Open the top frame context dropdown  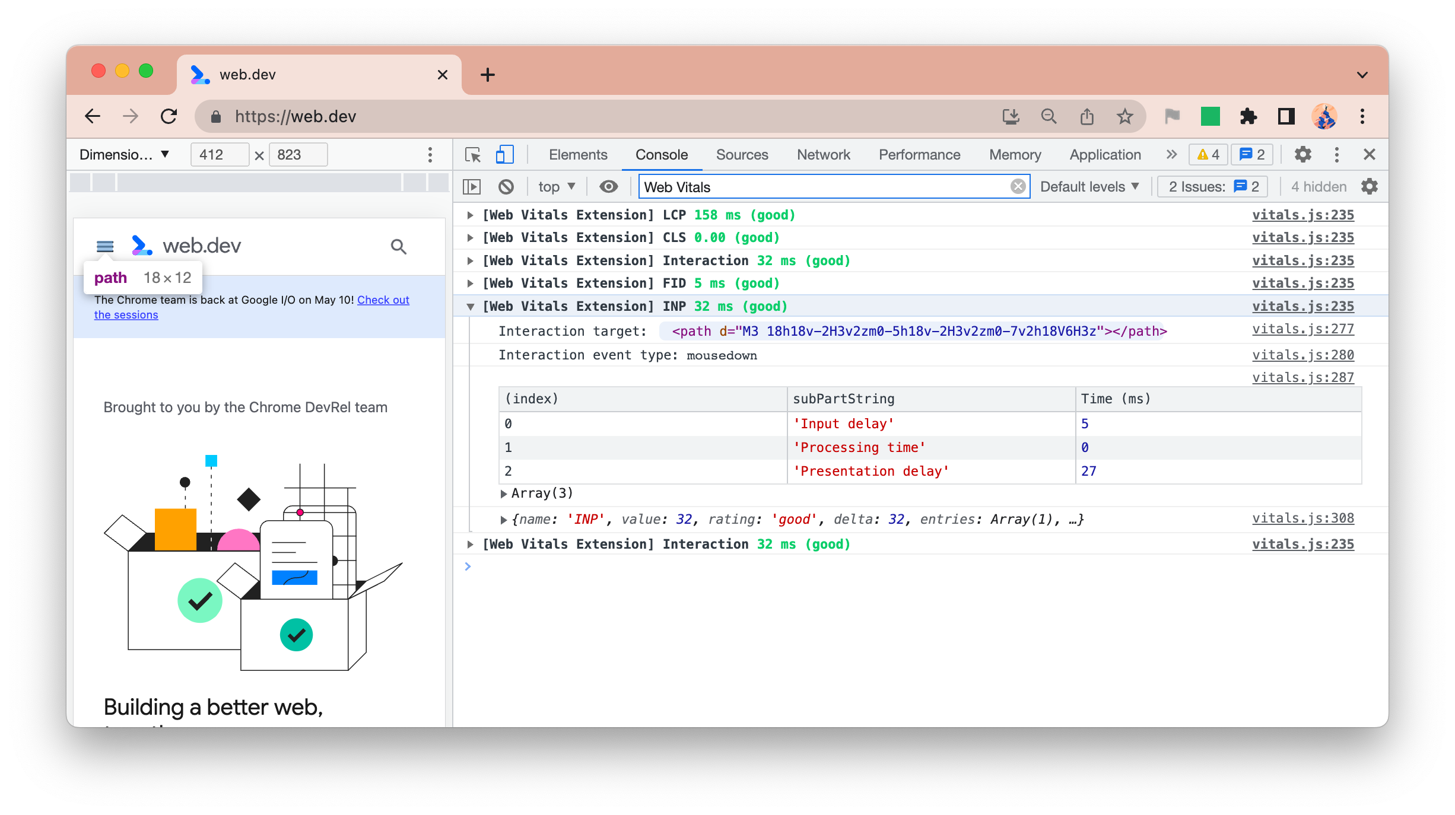point(558,186)
